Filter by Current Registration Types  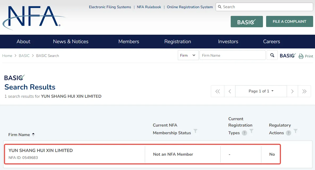point(251,131)
